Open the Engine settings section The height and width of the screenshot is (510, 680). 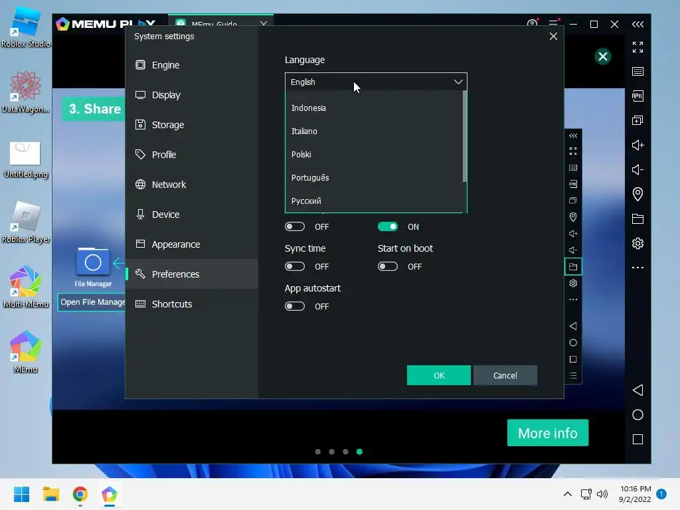[192, 65]
